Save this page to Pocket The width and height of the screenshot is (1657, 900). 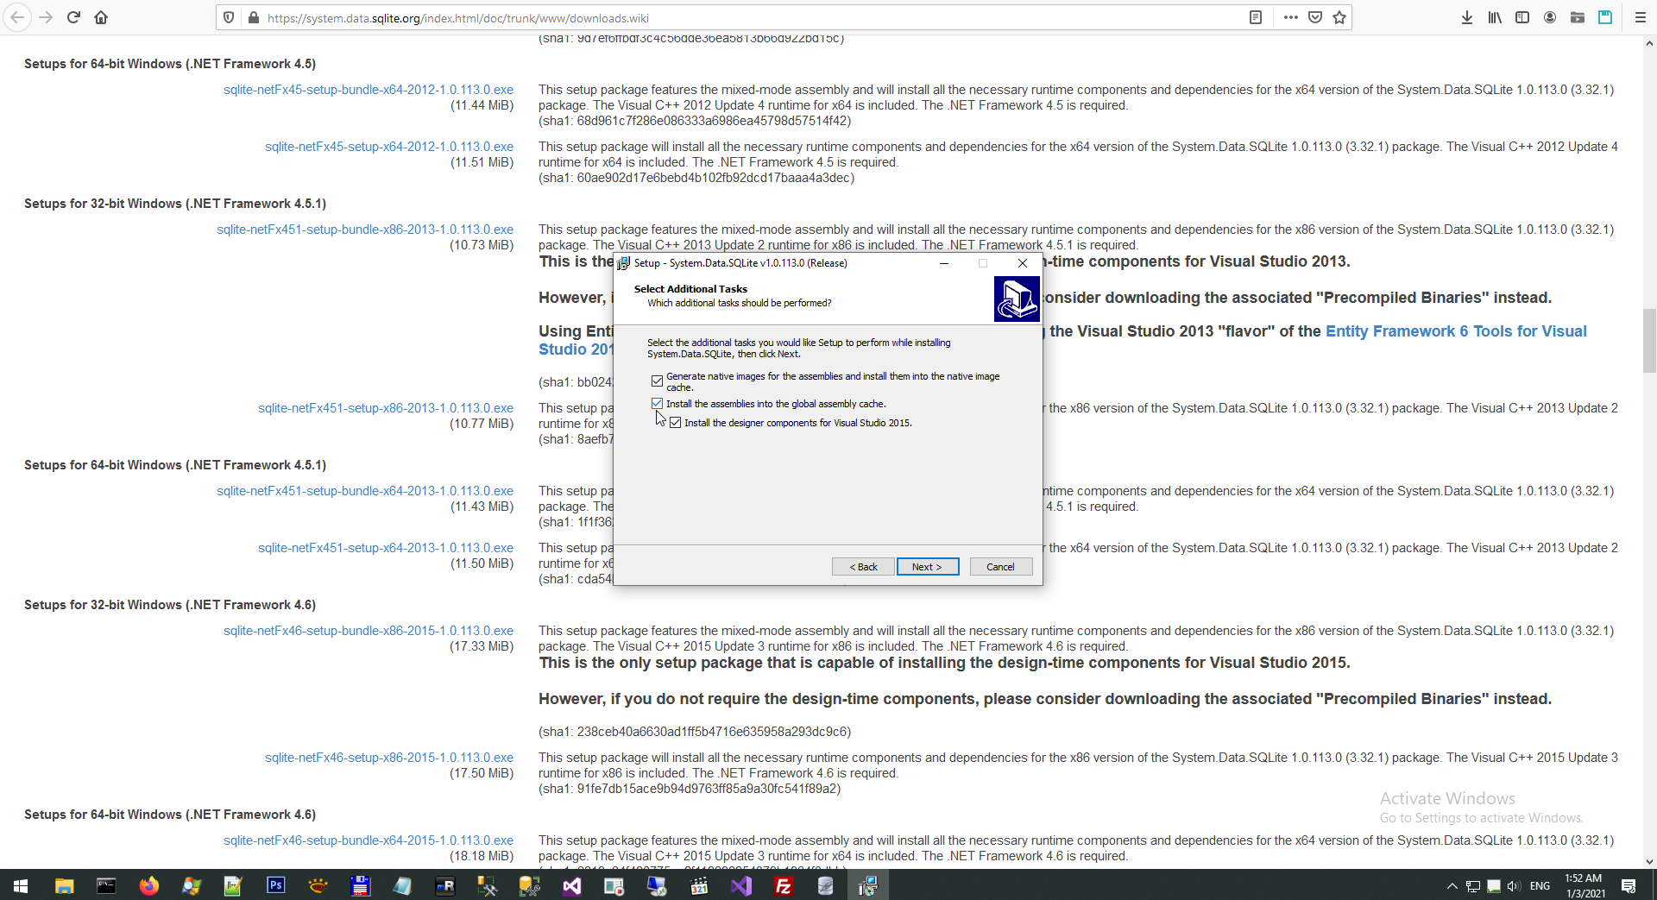click(1315, 17)
